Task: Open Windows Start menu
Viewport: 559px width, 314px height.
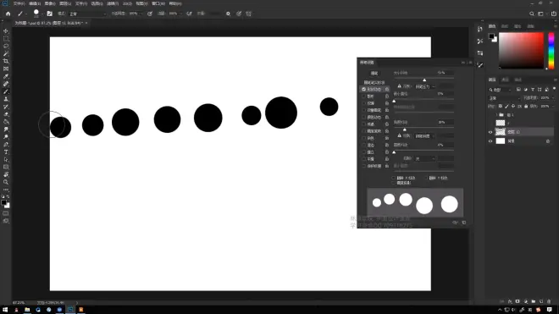Action: (5, 310)
